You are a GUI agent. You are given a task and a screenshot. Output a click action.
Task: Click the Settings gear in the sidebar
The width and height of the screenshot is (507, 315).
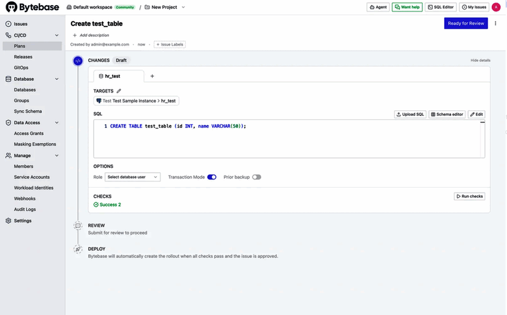point(8,221)
